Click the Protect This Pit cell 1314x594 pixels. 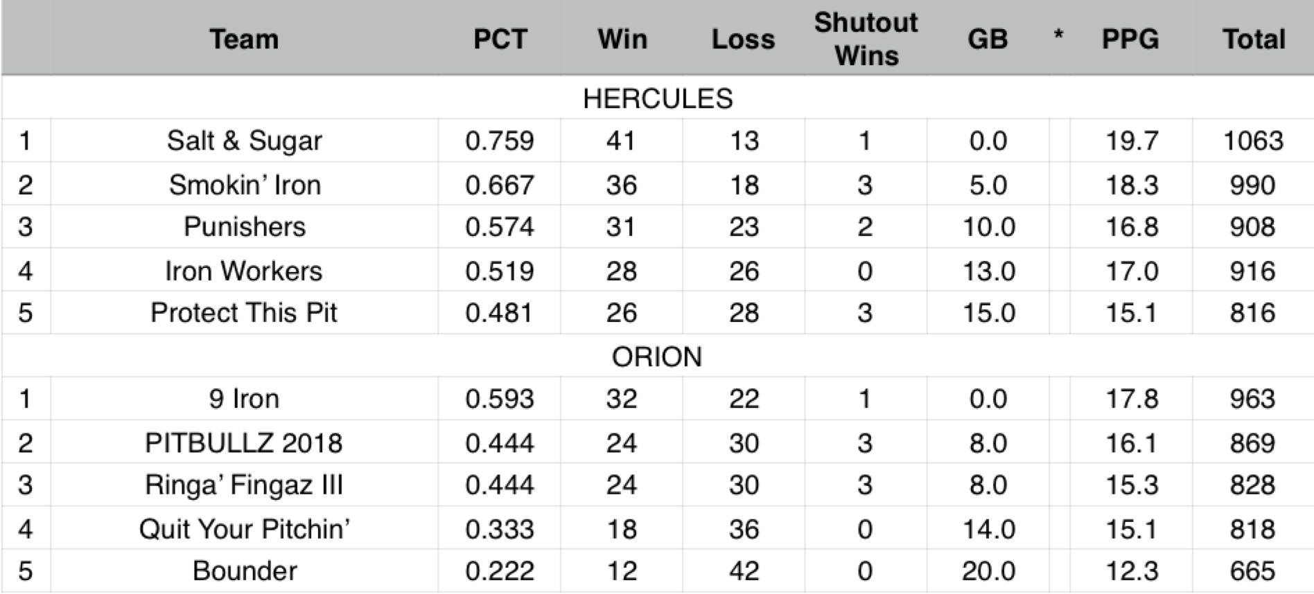pos(244,313)
